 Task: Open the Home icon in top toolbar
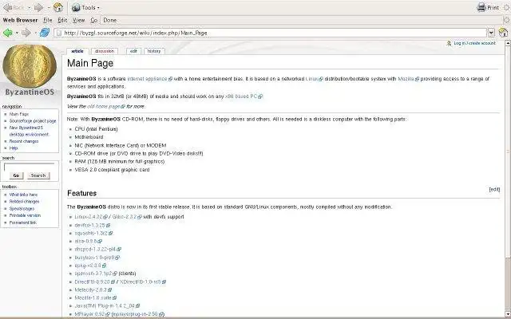(x=58, y=7)
